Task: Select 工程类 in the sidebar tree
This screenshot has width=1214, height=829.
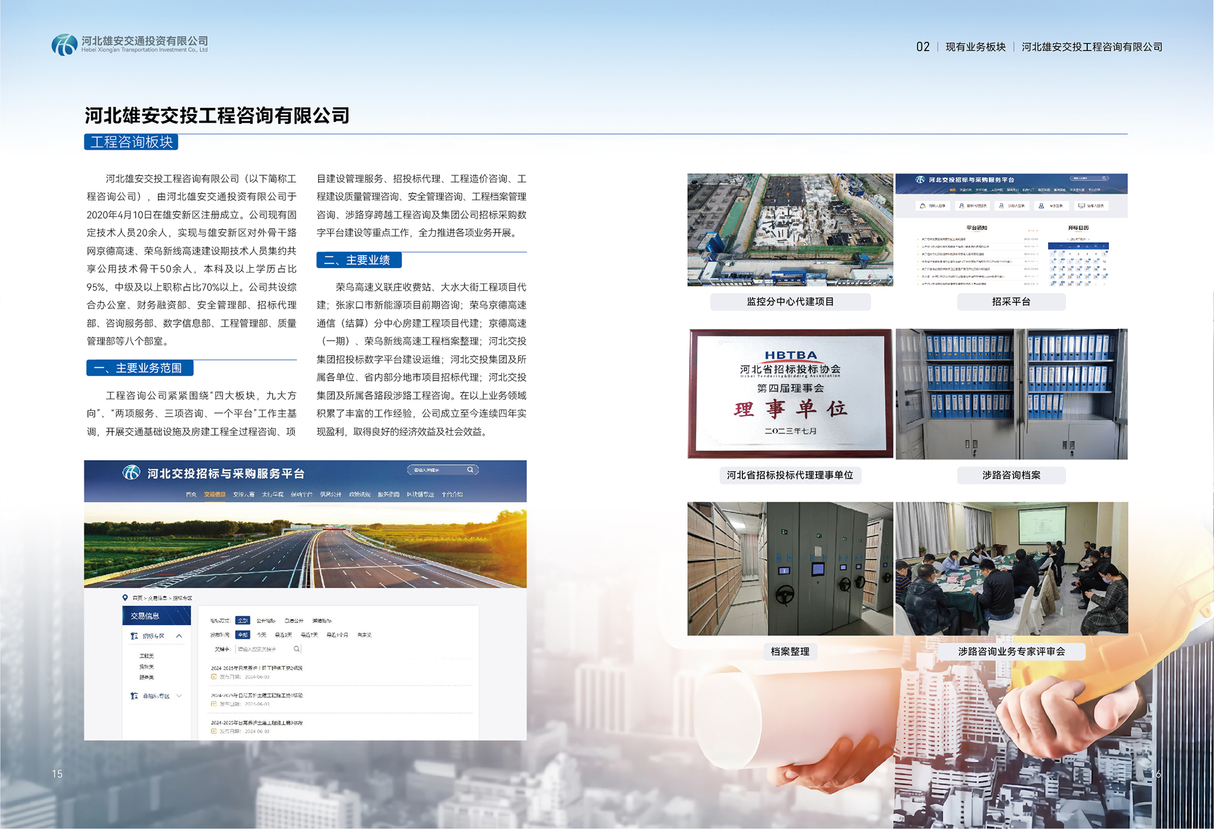Action: point(146,656)
